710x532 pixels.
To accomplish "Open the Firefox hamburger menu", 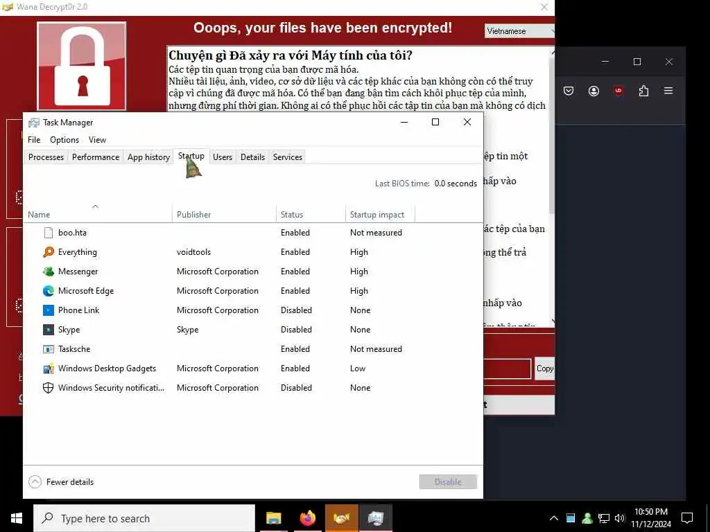I will click(668, 91).
